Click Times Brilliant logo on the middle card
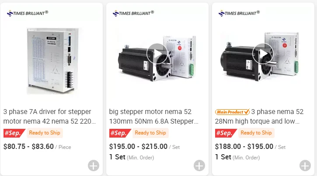The height and width of the screenshot is (176, 317). (133, 13)
